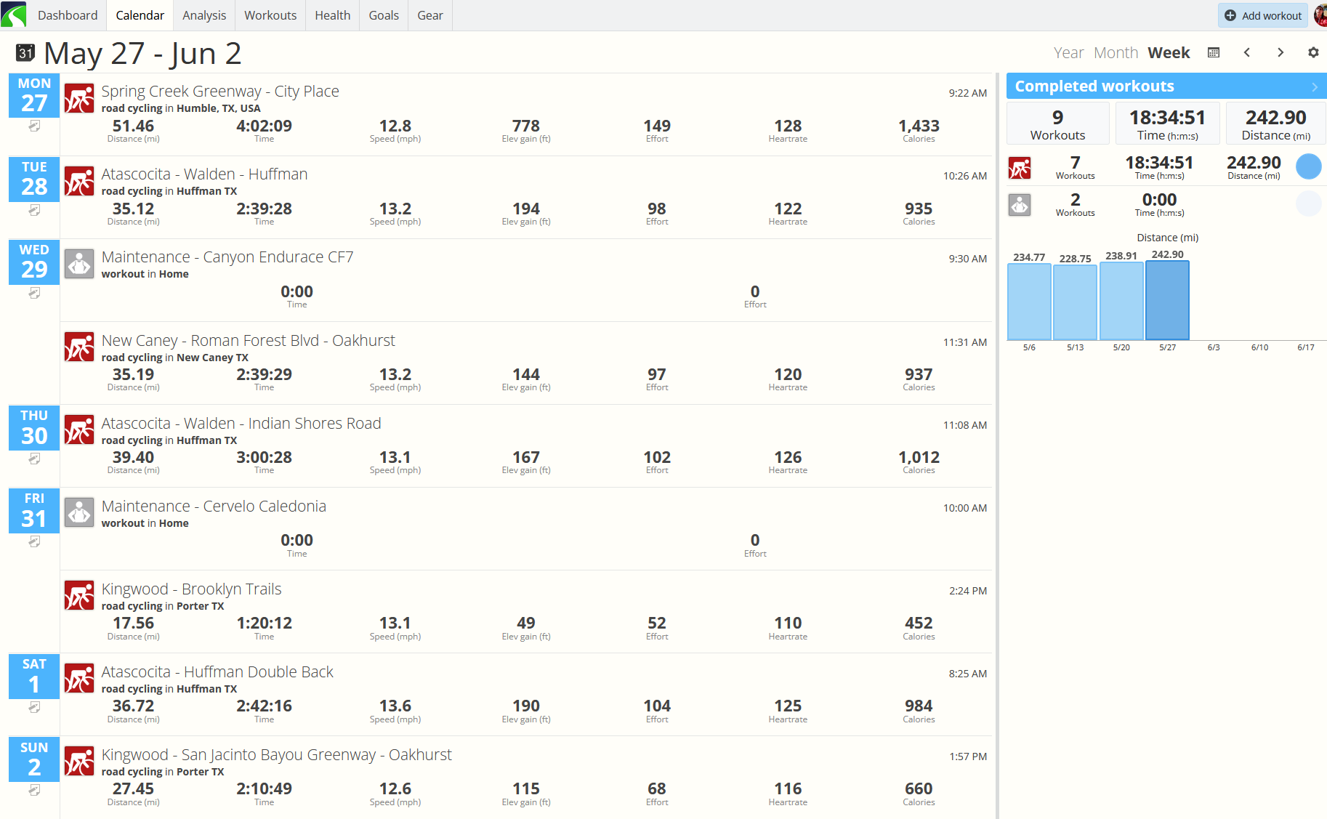Image resolution: width=1327 pixels, height=819 pixels.
Task: Go to the next week
Action: 1280,52
